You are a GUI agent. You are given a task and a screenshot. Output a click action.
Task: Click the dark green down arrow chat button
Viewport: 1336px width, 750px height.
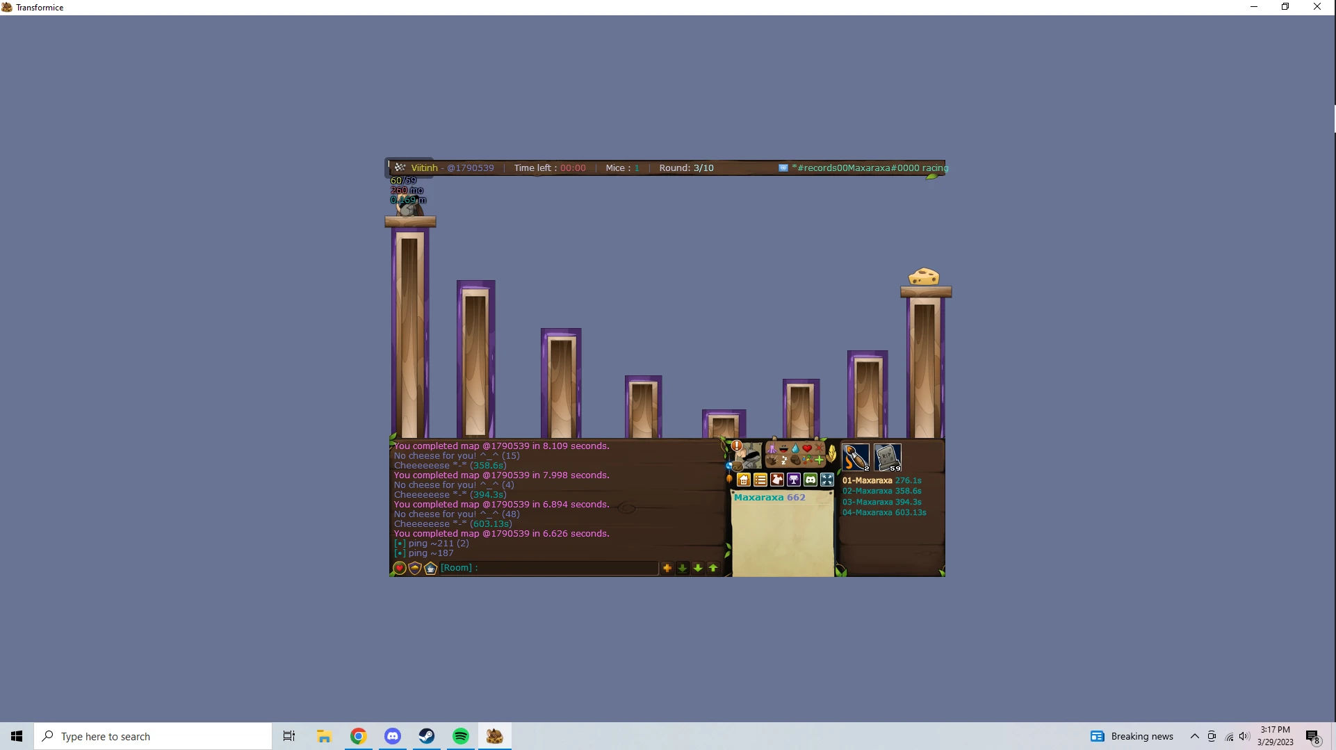pyautogui.click(x=683, y=569)
